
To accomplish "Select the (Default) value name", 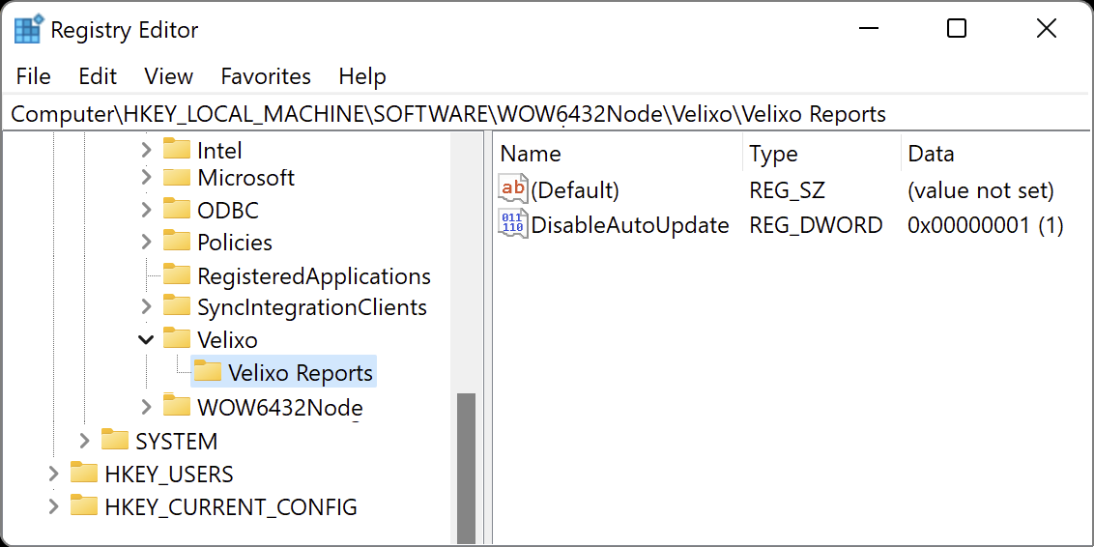I will [575, 189].
